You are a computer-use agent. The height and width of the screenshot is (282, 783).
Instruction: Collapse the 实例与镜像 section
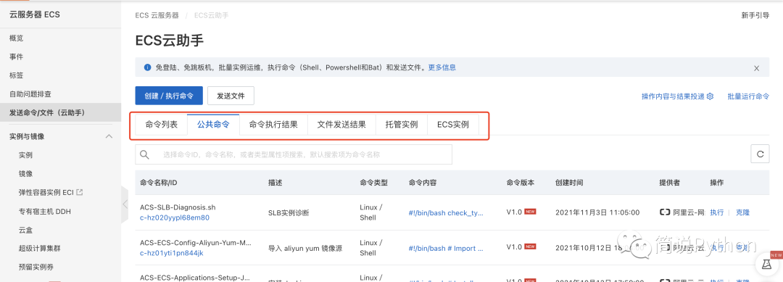108,136
